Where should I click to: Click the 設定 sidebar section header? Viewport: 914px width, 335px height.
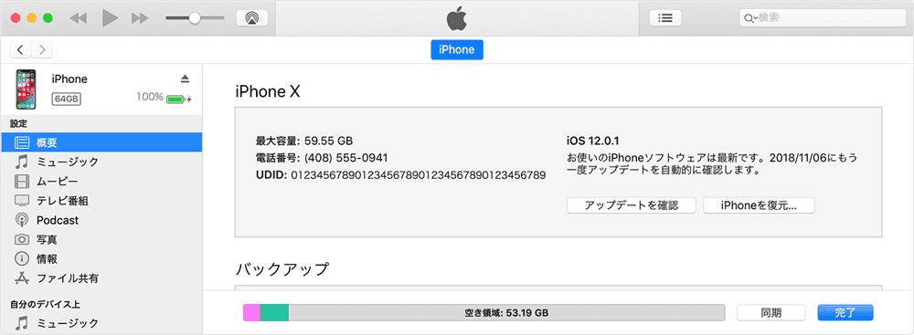point(18,123)
